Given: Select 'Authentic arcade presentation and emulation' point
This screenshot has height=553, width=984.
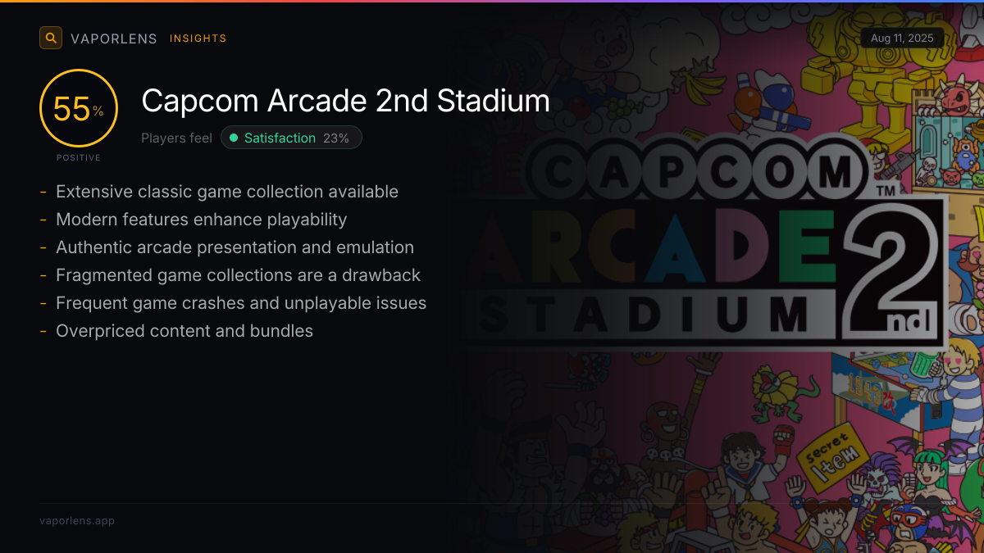Looking at the screenshot, I should point(235,247).
